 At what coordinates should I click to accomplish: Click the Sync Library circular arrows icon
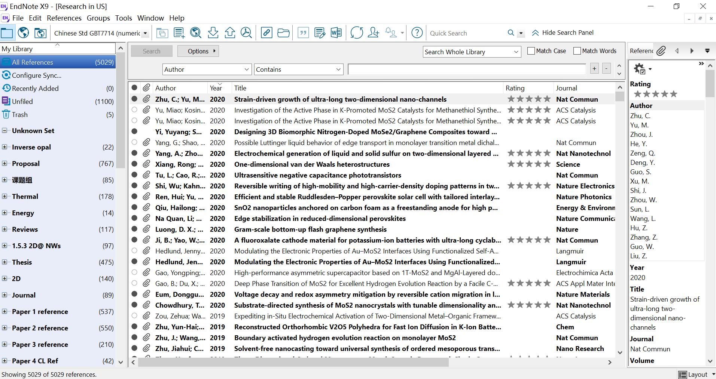tap(356, 33)
